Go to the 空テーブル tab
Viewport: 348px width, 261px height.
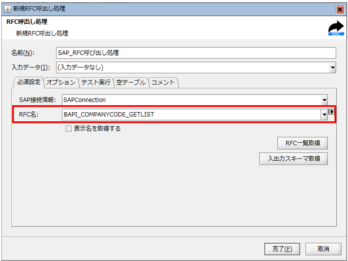130,82
